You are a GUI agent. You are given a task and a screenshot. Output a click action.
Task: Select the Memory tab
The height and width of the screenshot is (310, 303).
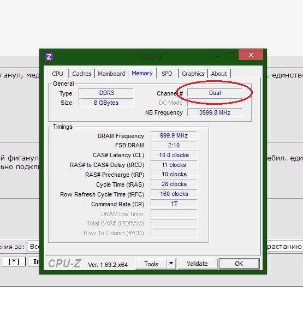(x=142, y=73)
